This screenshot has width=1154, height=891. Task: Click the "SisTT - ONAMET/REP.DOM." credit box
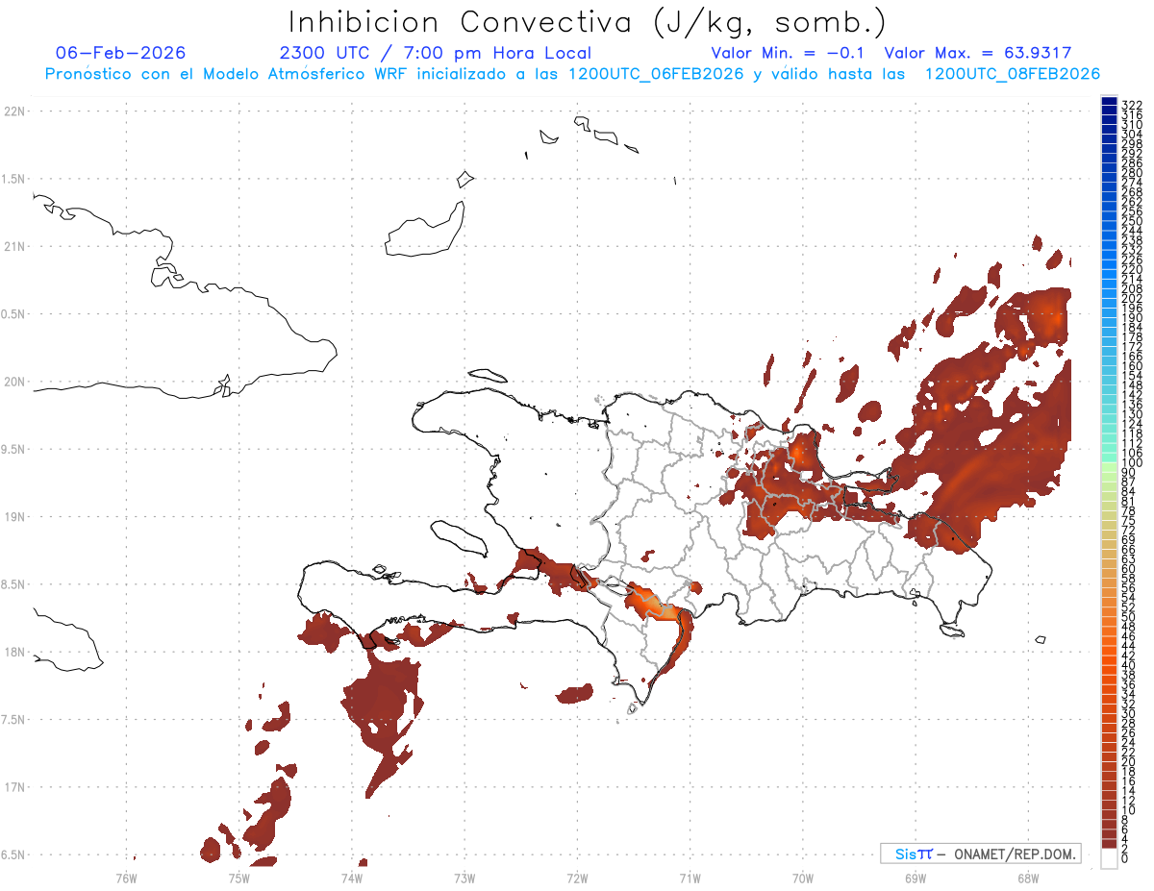tap(981, 854)
